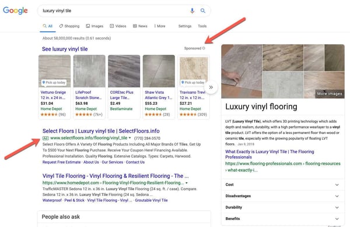350x227 pixels.
Task: Open Travisano Trevi product thumbnail
Action: 194,71
